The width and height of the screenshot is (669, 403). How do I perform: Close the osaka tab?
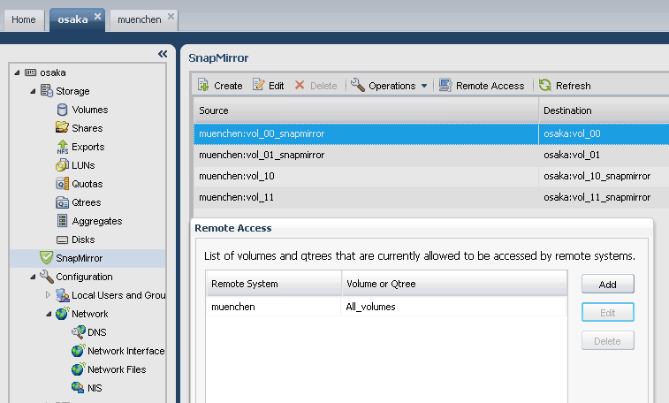click(98, 17)
